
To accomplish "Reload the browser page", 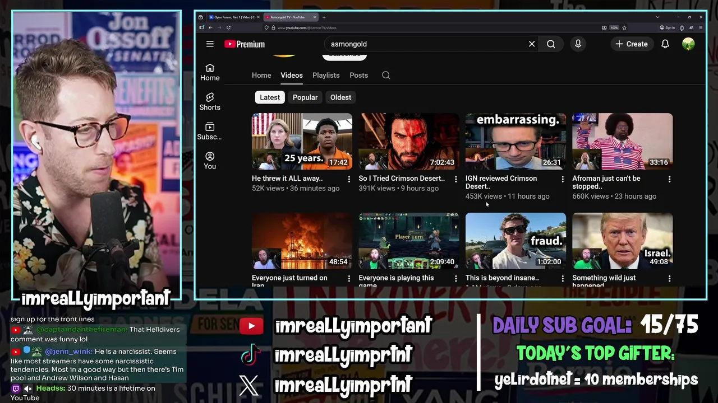I will pos(228,27).
